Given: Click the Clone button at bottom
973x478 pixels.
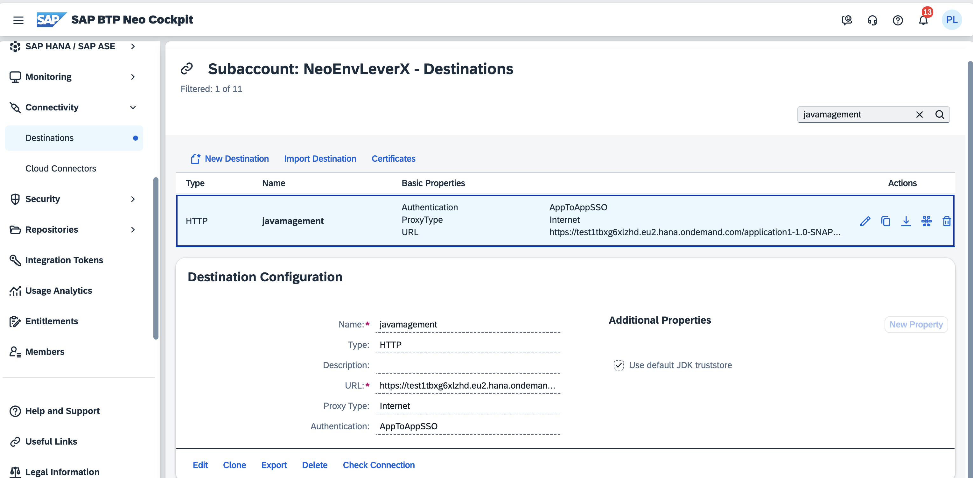Looking at the screenshot, I should click(x=234, y=465).
